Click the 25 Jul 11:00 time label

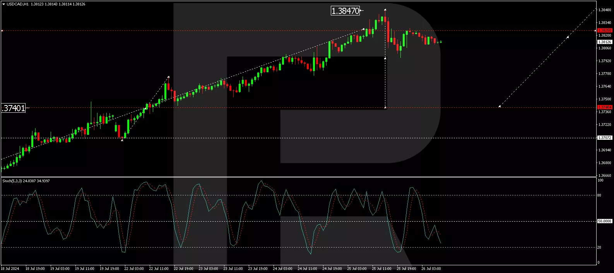point(381,269)
